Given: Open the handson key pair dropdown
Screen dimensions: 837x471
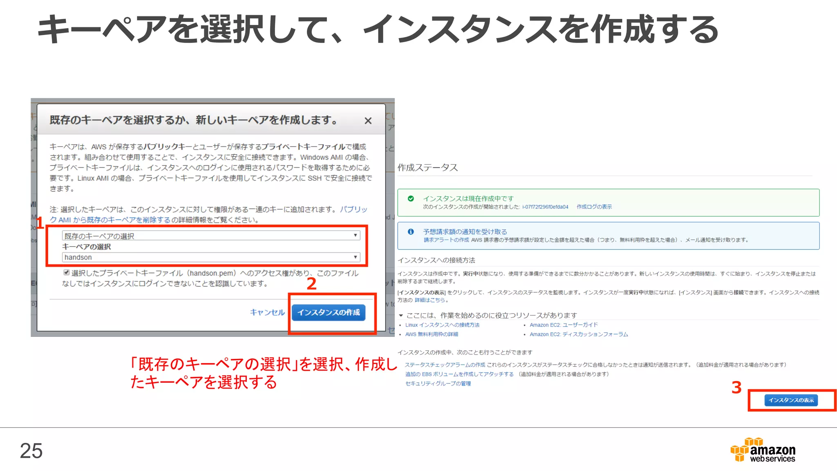Looking at the screenshot, I should coord(211,257).
